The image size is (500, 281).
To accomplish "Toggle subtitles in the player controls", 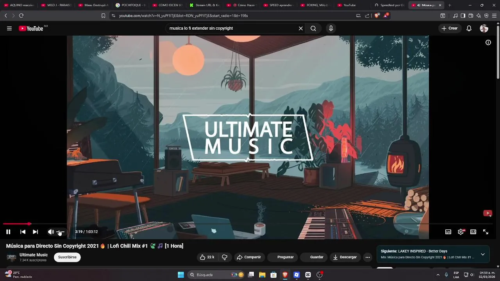I will [448, 232].
